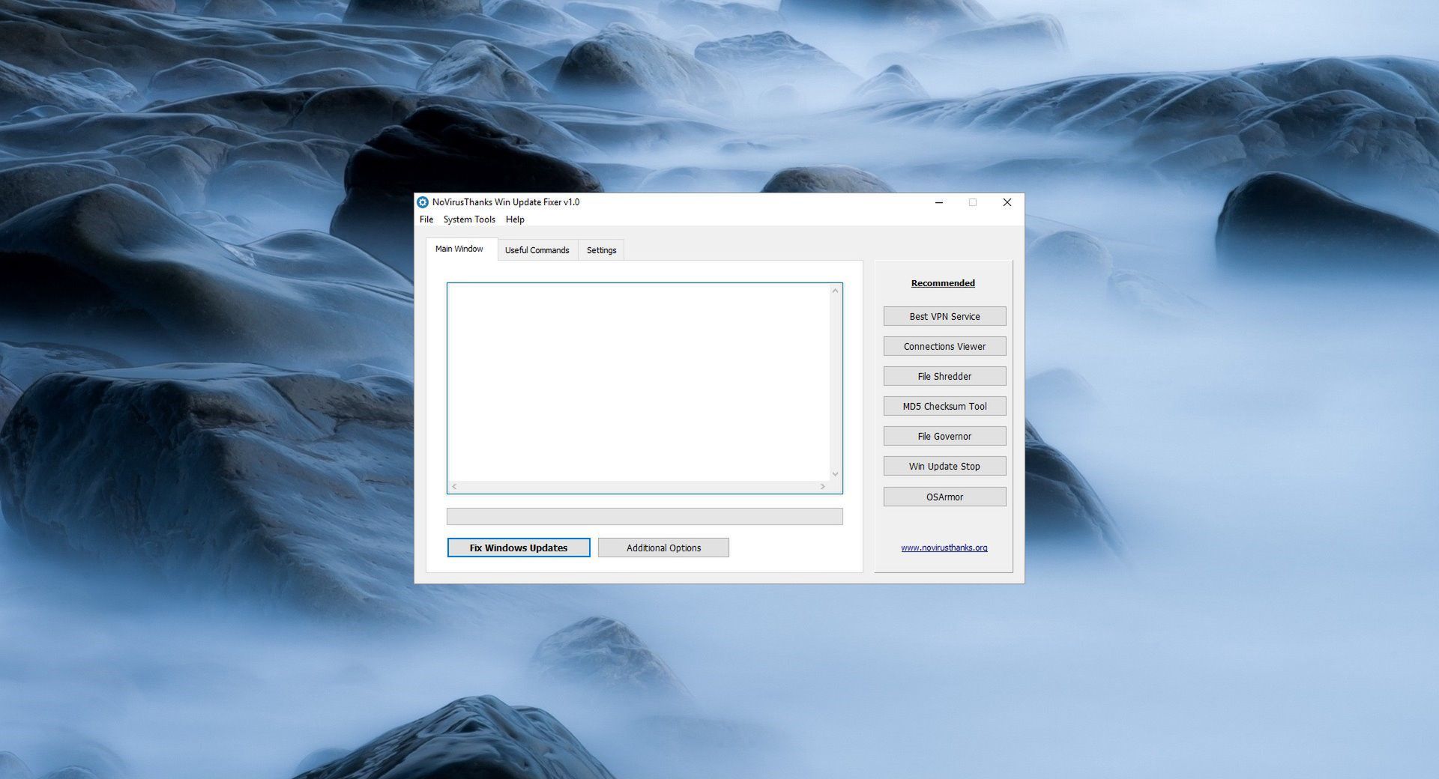The image size is (1439, 779).
Task: Switch to the Settings tab
Action: point(600,249)
